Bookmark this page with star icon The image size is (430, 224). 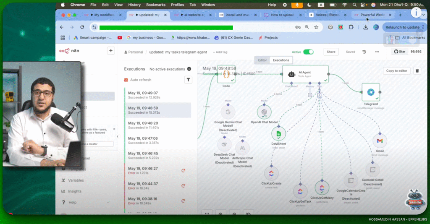click(x=316, y=27)
